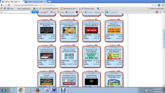Open the 'Easy Hyperlinks' bookmark

tap(23, 9)
